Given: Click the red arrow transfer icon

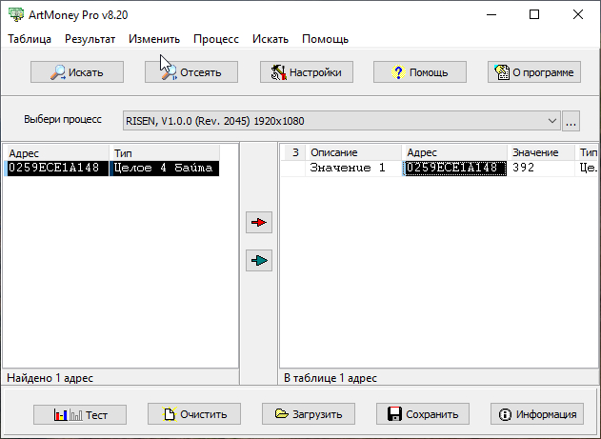Looking at the screenshot, I should click(x=259, y=222).
